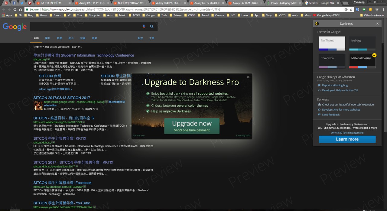Click the Google search input field
This screenshot has width=387, height=211.
(86, 27)
